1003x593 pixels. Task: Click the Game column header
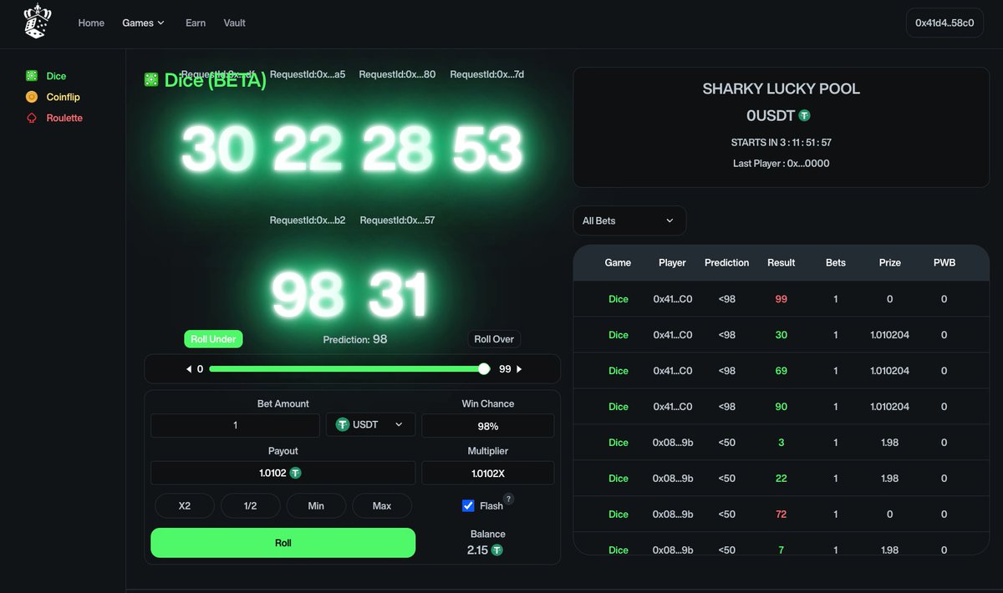(x=618, y=262)
